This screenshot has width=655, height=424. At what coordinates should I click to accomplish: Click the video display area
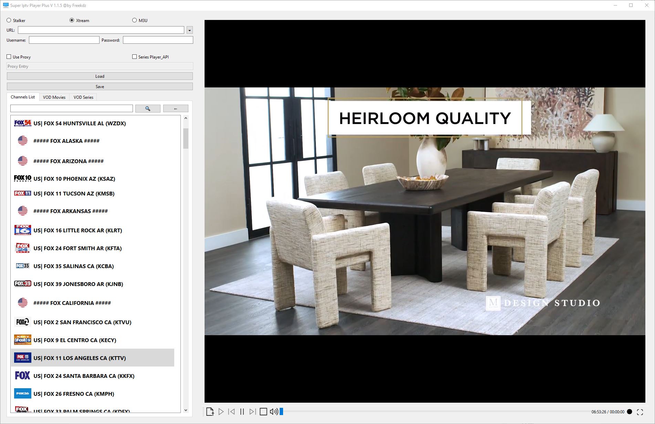425,211
